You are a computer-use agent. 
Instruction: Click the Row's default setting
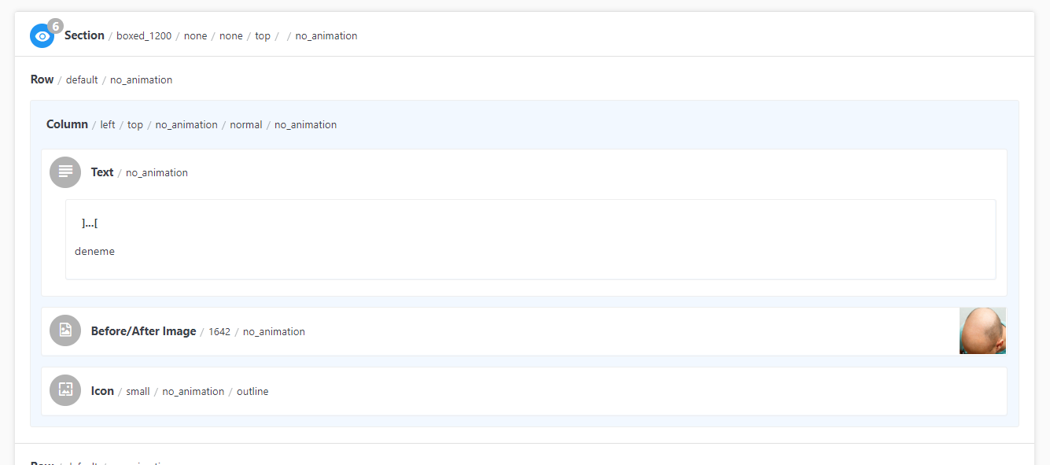tap(82, 80)
